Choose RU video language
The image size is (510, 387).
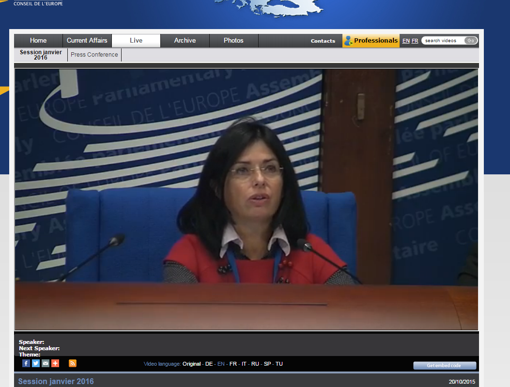(255, 364)
